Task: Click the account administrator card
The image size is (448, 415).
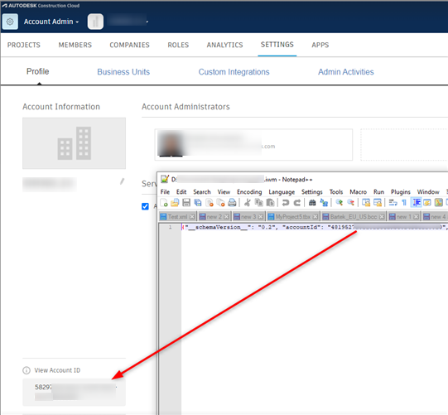Action: (253, 145)
